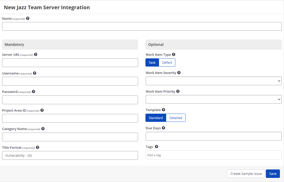Viewport: 284px width, 182px height.
Task: Click the Server URL help icon
Action: (36, 54)
